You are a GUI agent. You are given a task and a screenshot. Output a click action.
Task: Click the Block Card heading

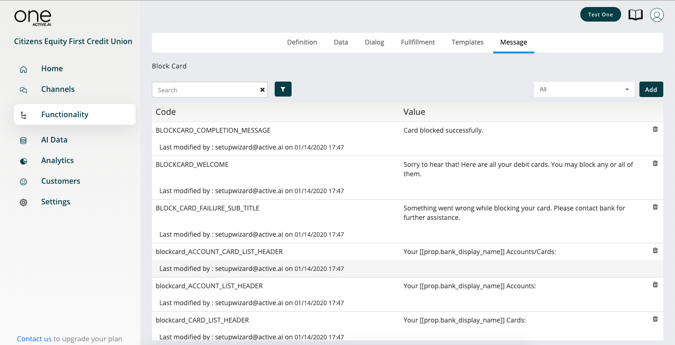169,66
